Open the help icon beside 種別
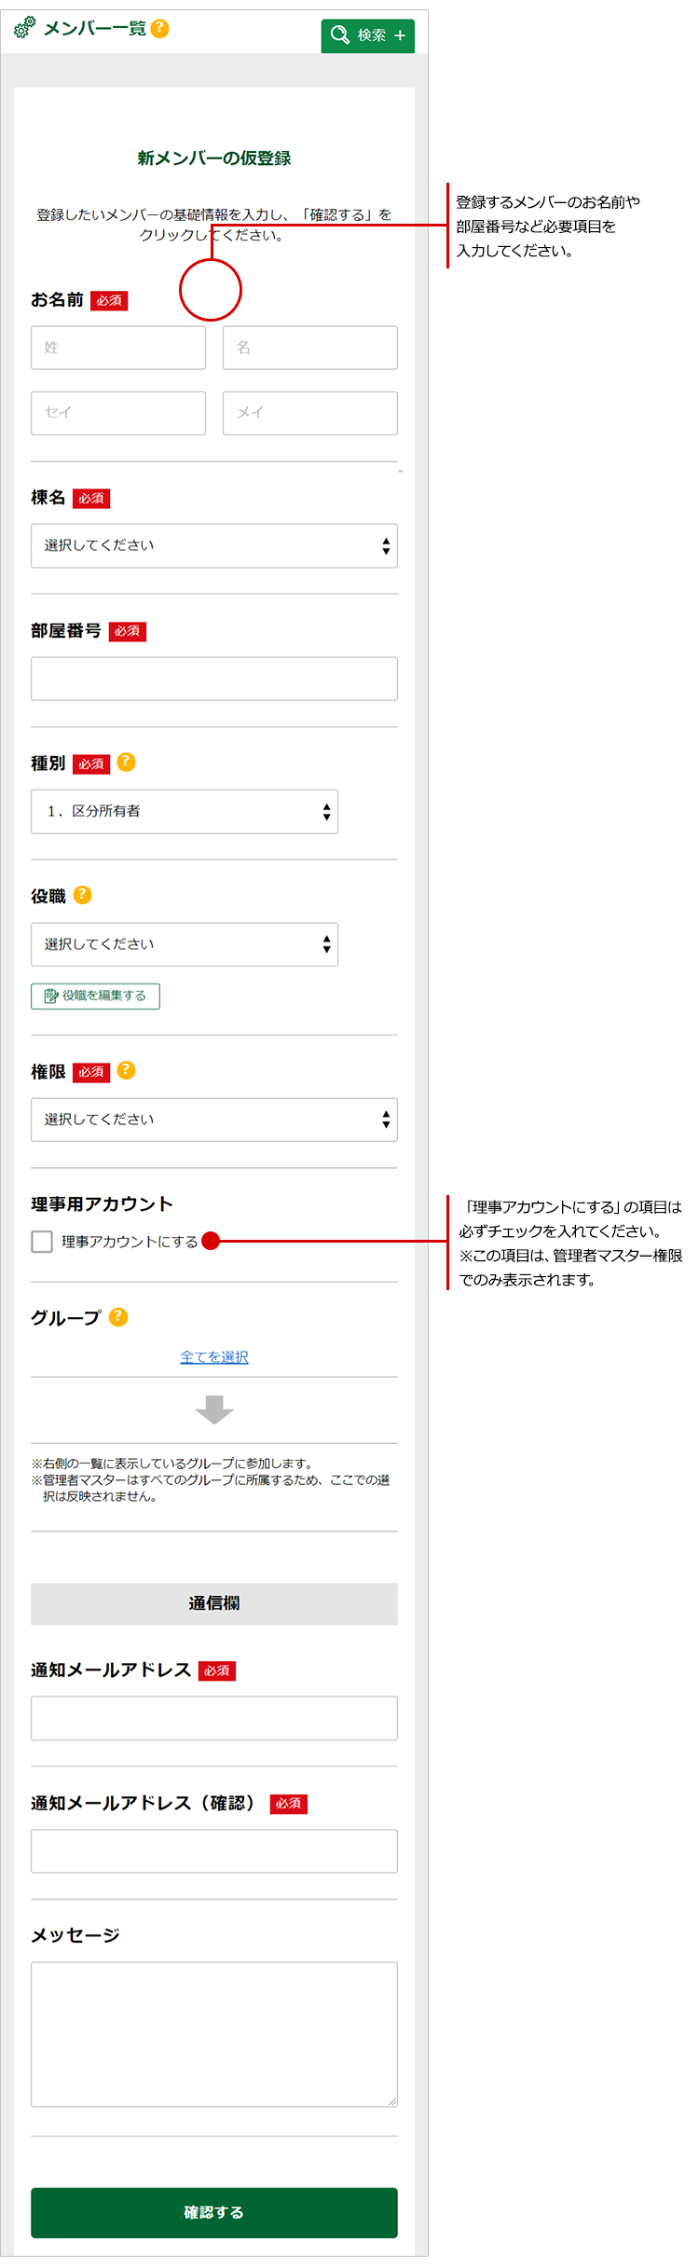 [x=127, y=763]
